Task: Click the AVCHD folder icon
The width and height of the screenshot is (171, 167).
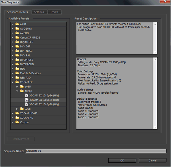Action: pos(17,33)
